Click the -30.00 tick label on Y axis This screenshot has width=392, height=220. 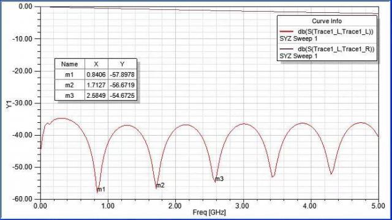click(22, 103)
